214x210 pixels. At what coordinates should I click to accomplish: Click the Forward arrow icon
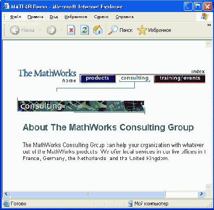[x=51, y=30]
